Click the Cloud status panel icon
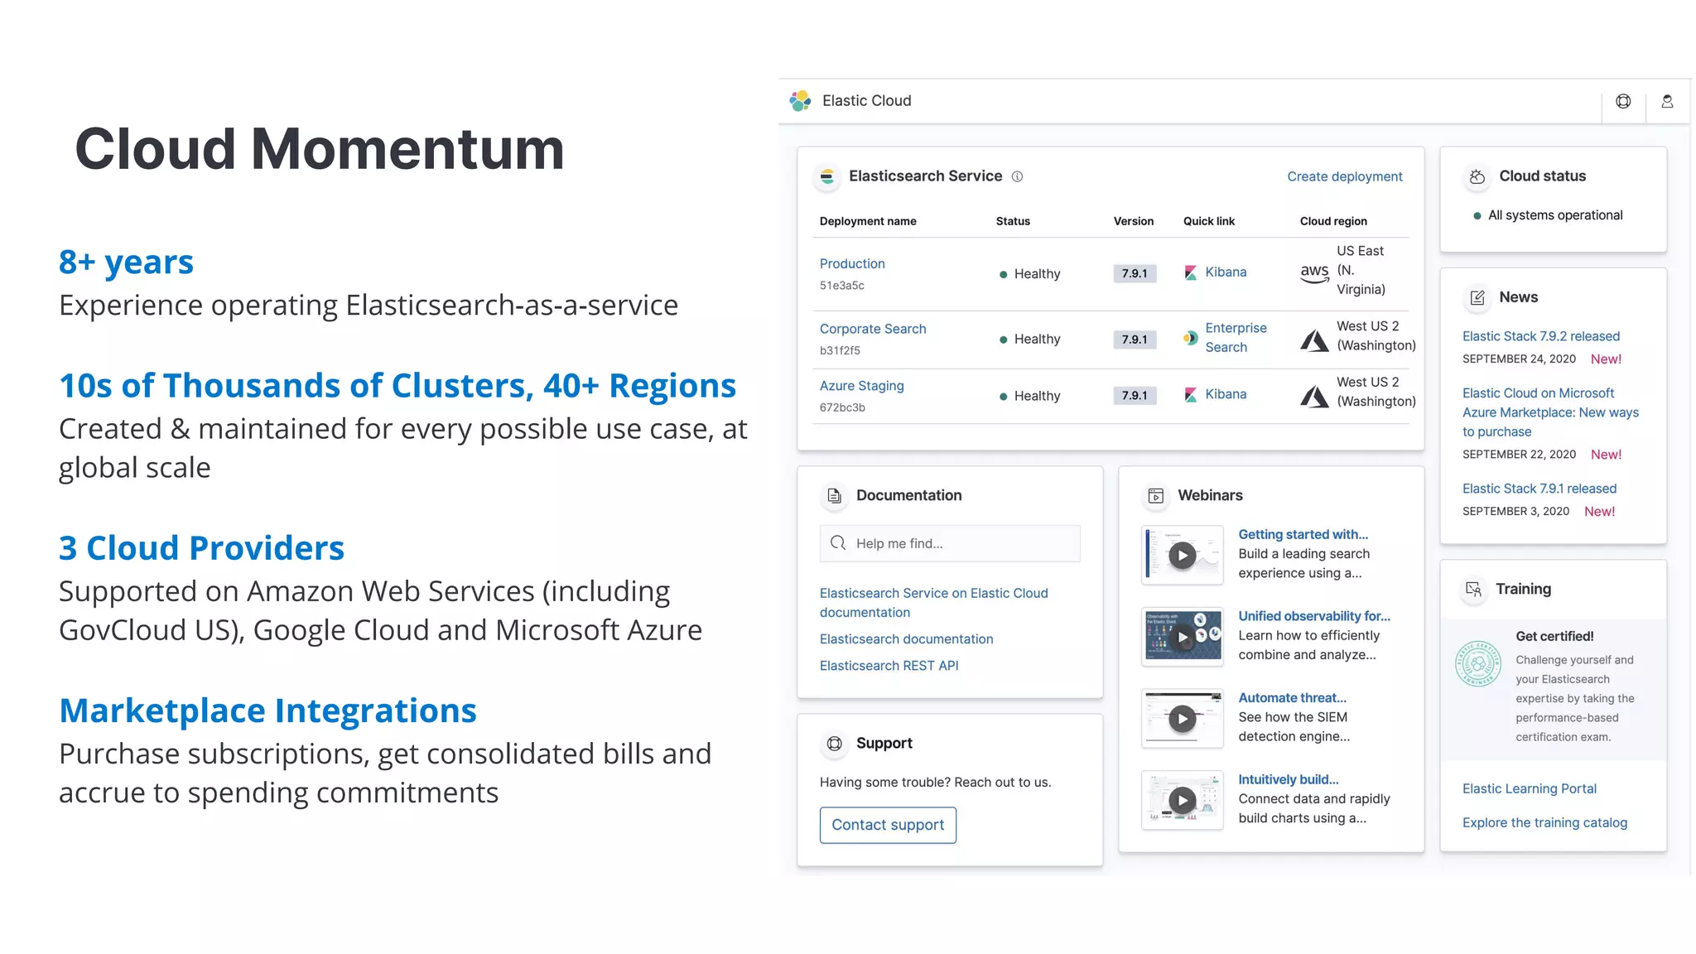Screen dimensions: 1696x954 [x=1477, y=176]
